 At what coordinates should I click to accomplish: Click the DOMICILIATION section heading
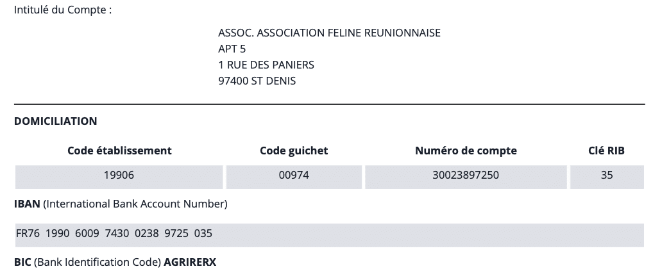point(56,120)
